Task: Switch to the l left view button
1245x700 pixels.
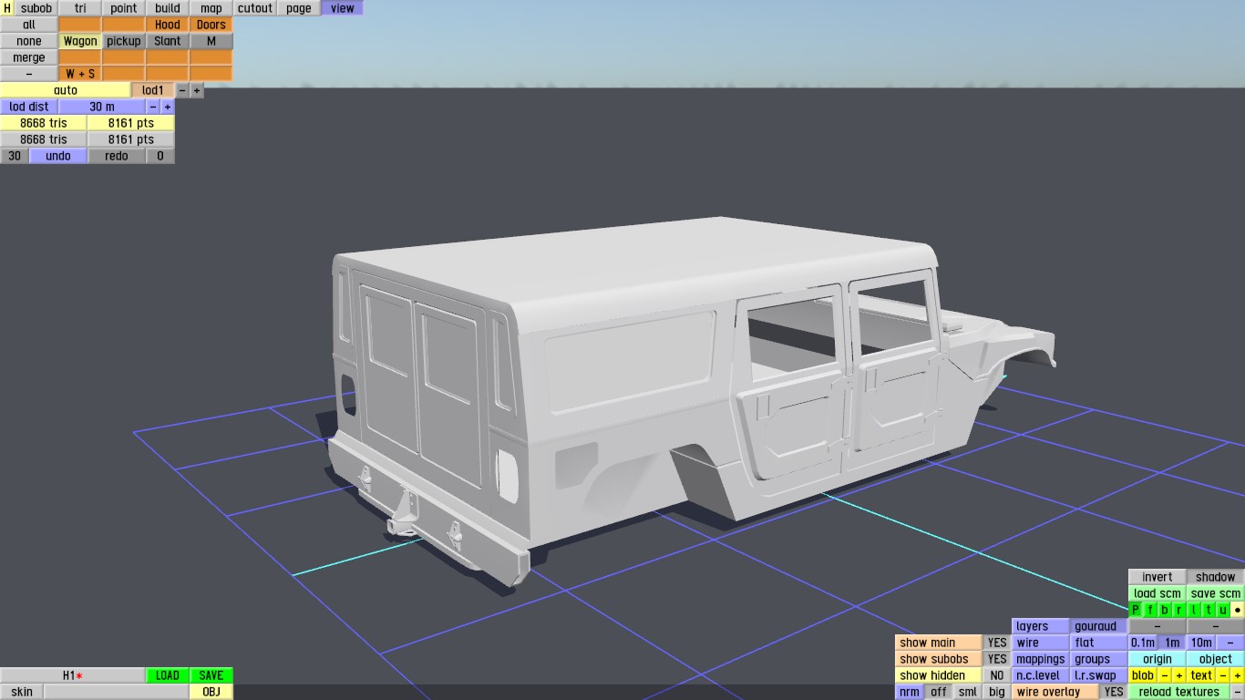Action: point(1194,610)
